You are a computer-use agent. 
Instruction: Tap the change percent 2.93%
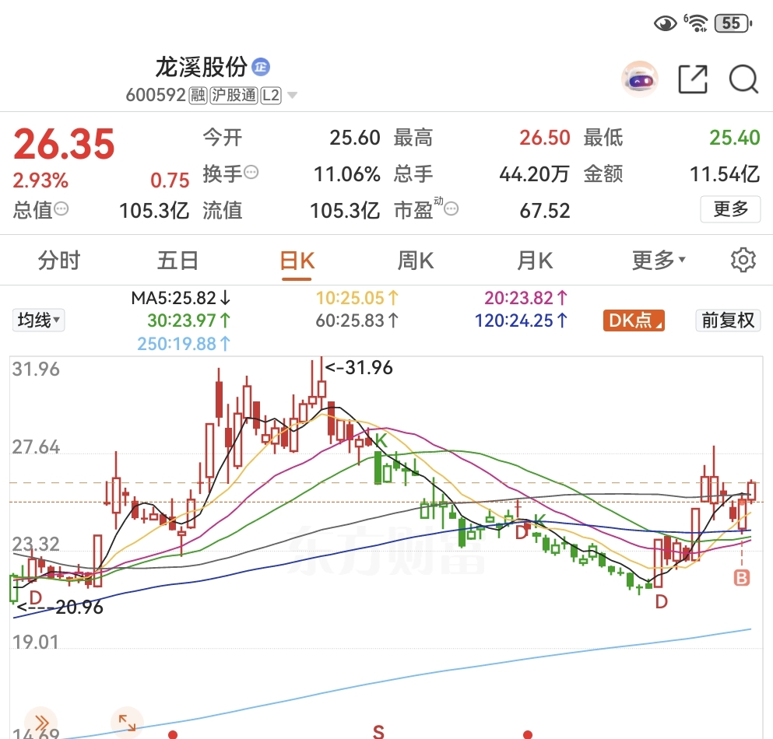[40, 180]
